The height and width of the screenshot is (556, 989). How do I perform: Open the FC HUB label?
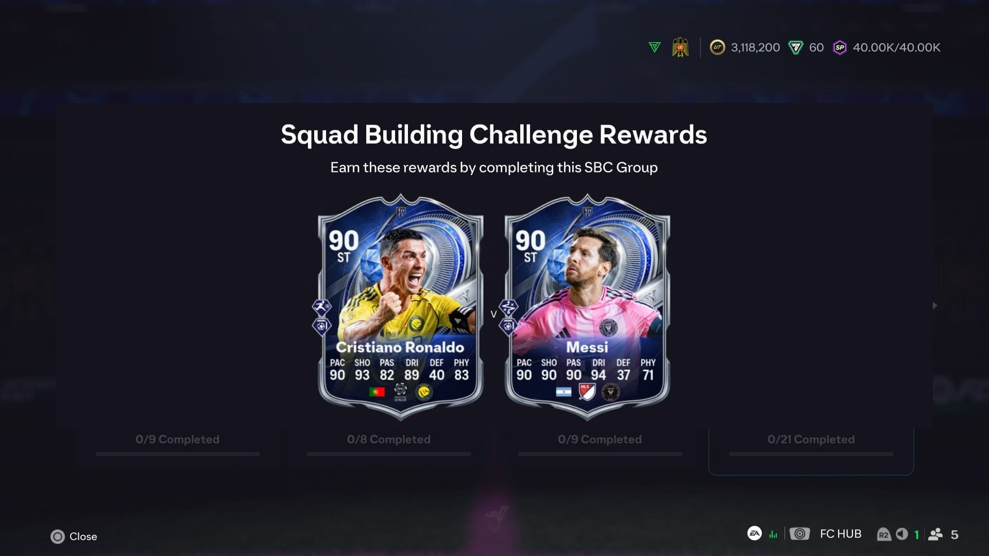point(841,534)
